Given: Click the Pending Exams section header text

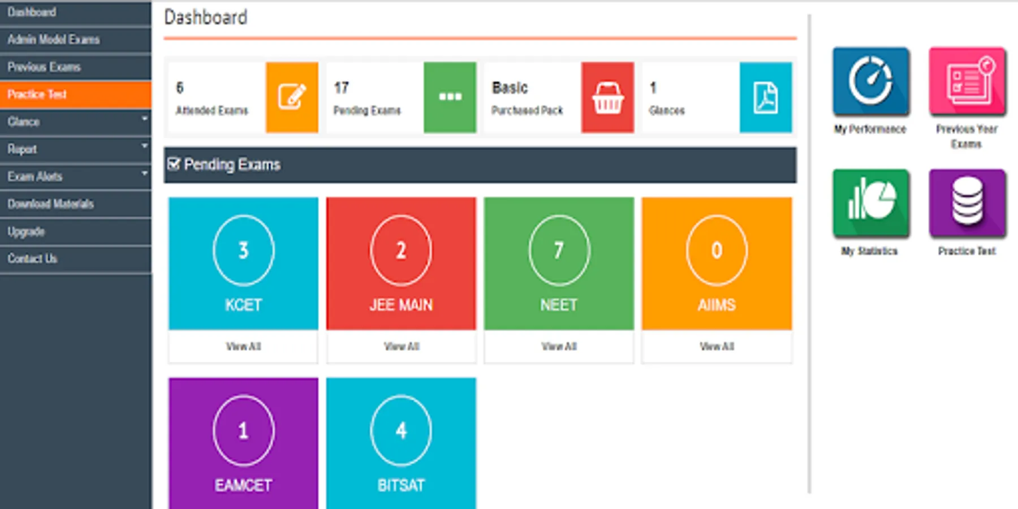Looking at the screenshot, I should coord(232,165).
